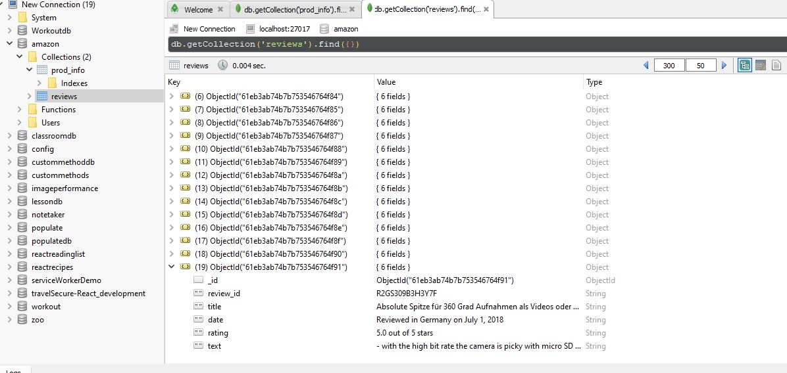
Task: Click the System folder icon
Action: coord(22,18)
